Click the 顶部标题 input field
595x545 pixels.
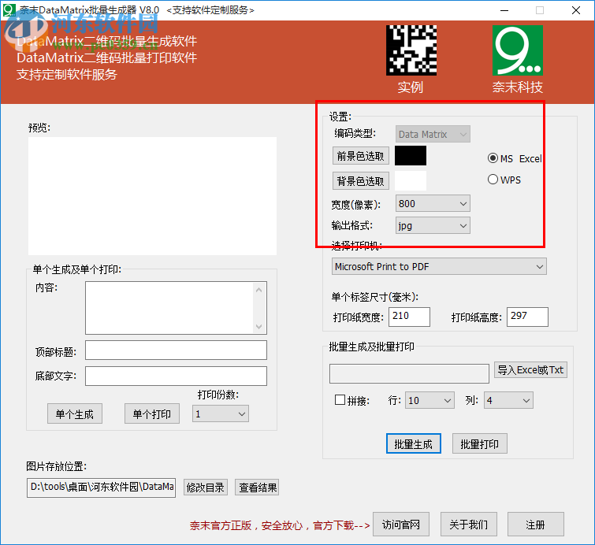click(176, 350)
